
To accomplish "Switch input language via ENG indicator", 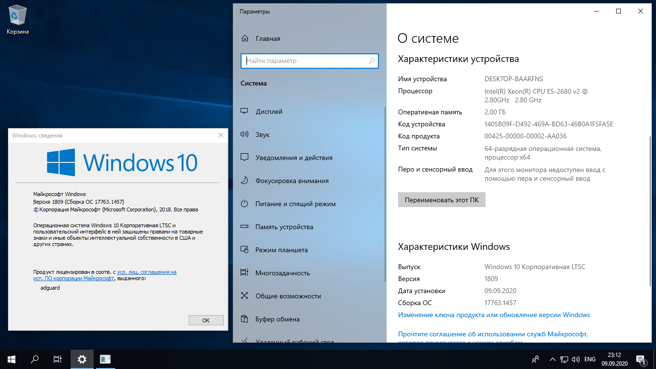I will [590, 359].
